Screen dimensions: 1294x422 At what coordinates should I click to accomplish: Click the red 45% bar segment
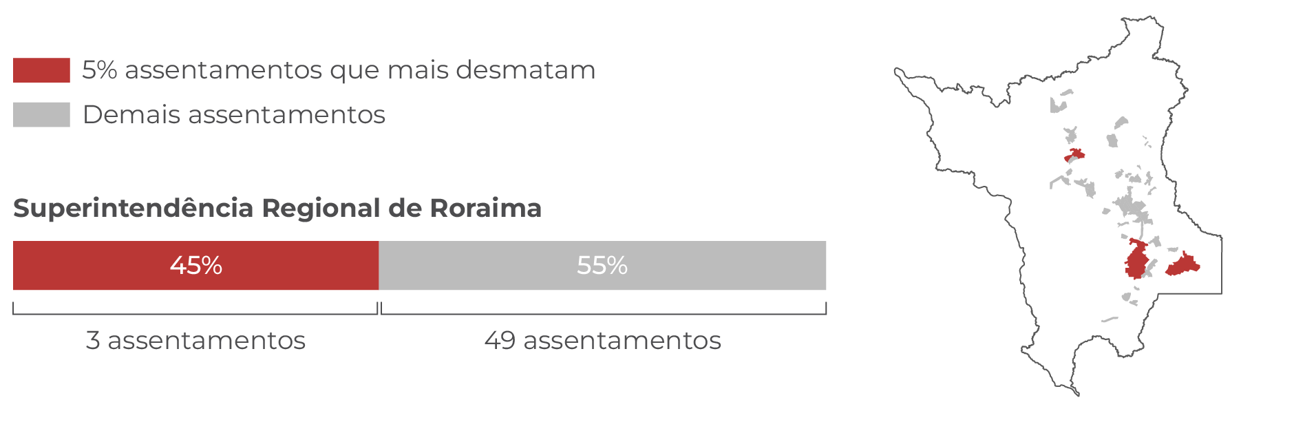click(195, 266)
